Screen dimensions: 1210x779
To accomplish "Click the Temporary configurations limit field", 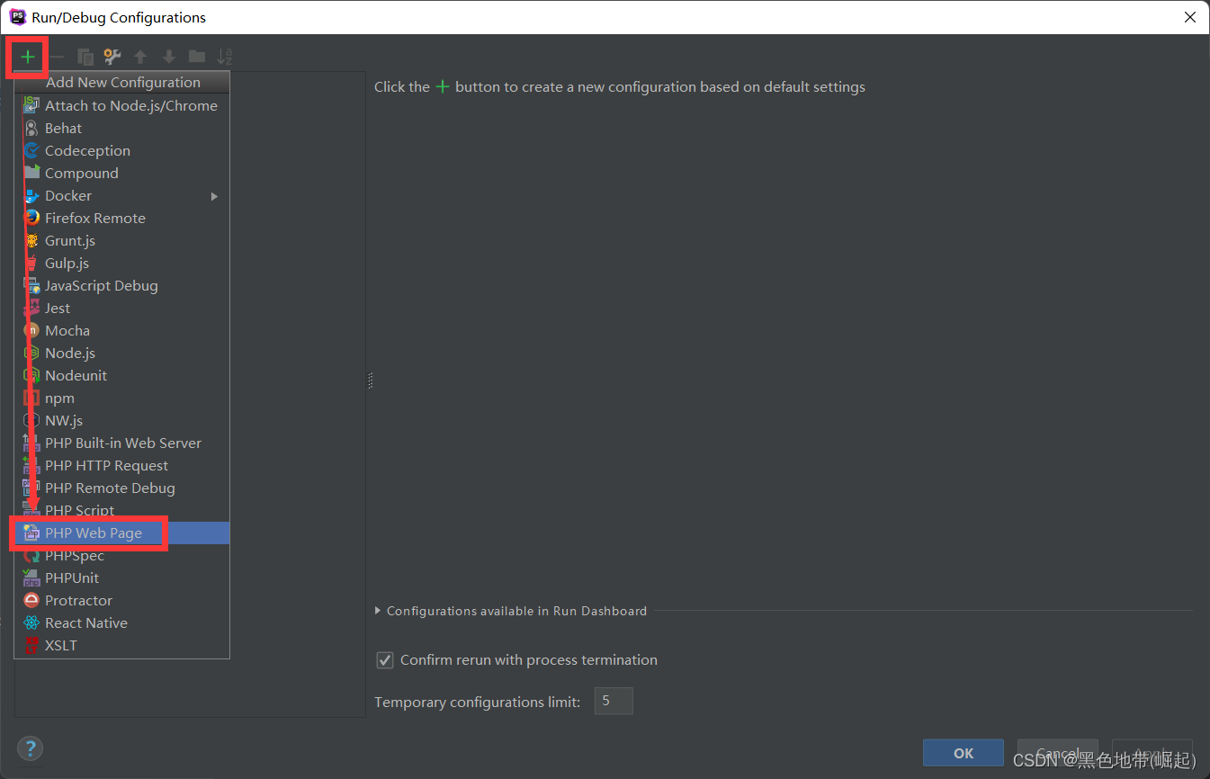I will (614, 701).
